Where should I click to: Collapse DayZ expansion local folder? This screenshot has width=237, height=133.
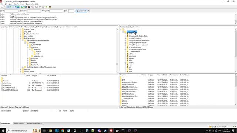(x=20, y=38)
